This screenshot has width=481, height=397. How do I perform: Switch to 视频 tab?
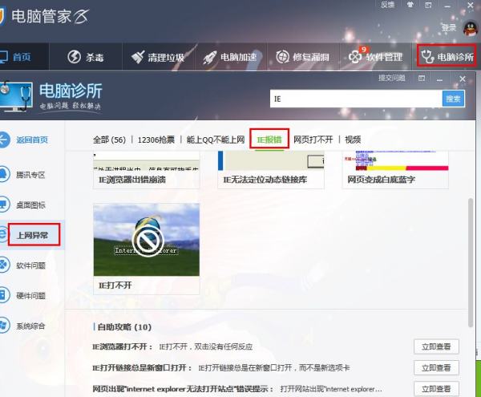(x=353, y=140)
